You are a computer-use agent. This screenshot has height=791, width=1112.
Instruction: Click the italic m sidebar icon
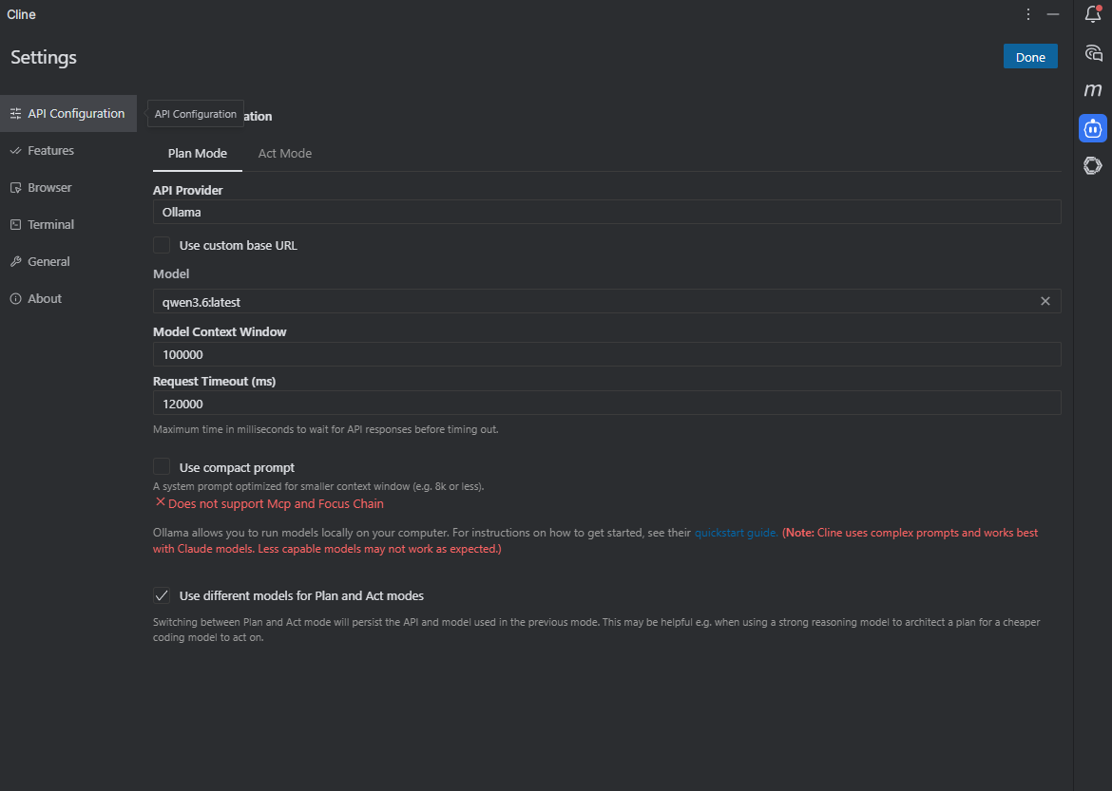tap(1093, 90)
